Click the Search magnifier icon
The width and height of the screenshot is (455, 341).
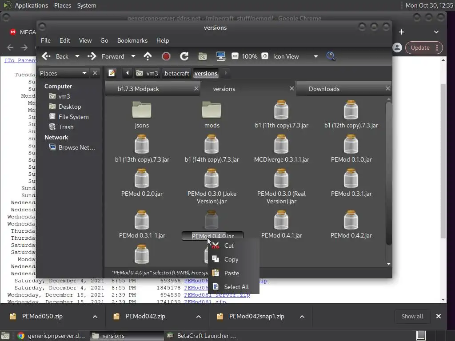pos(331,56)
